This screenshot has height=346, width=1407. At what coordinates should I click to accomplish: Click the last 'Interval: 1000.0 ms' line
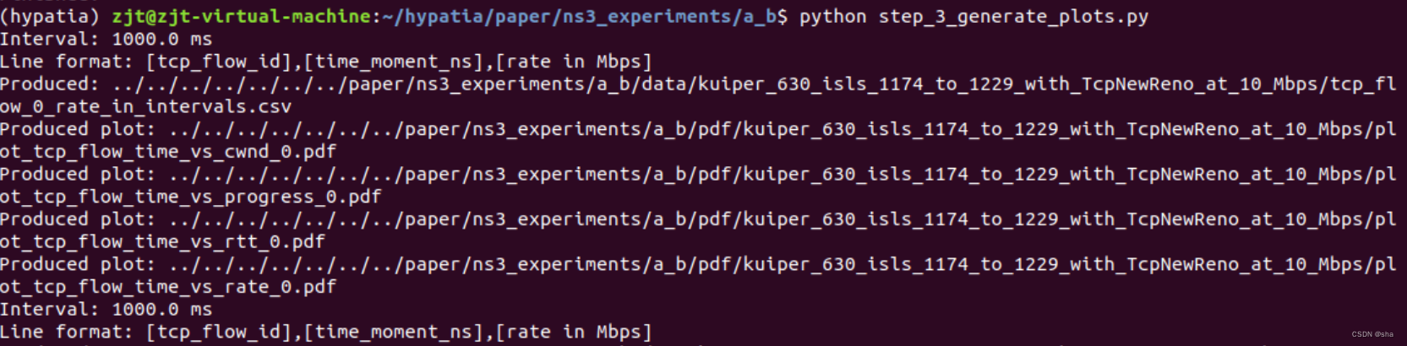[x=106, y=309]
